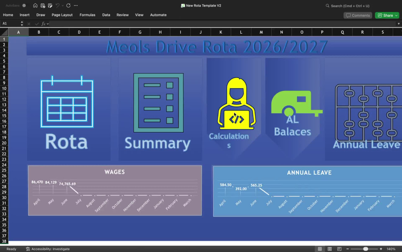Viewport: 402px width, 252px height.
Task: Click the Accessibility: Investigate status icon
Action: point(28,249)
